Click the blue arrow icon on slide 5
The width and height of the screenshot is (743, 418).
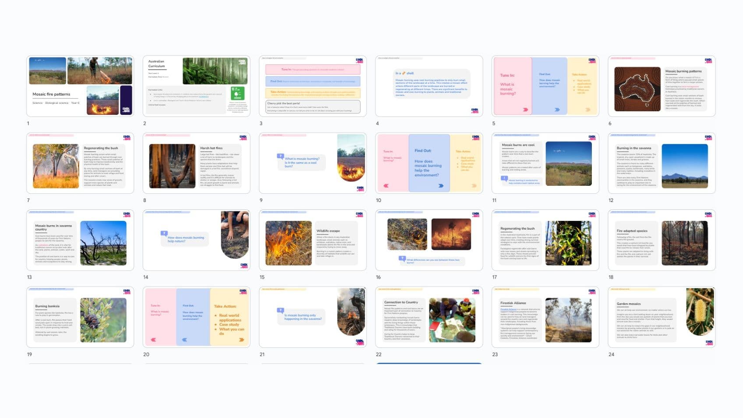coord(557,110)
